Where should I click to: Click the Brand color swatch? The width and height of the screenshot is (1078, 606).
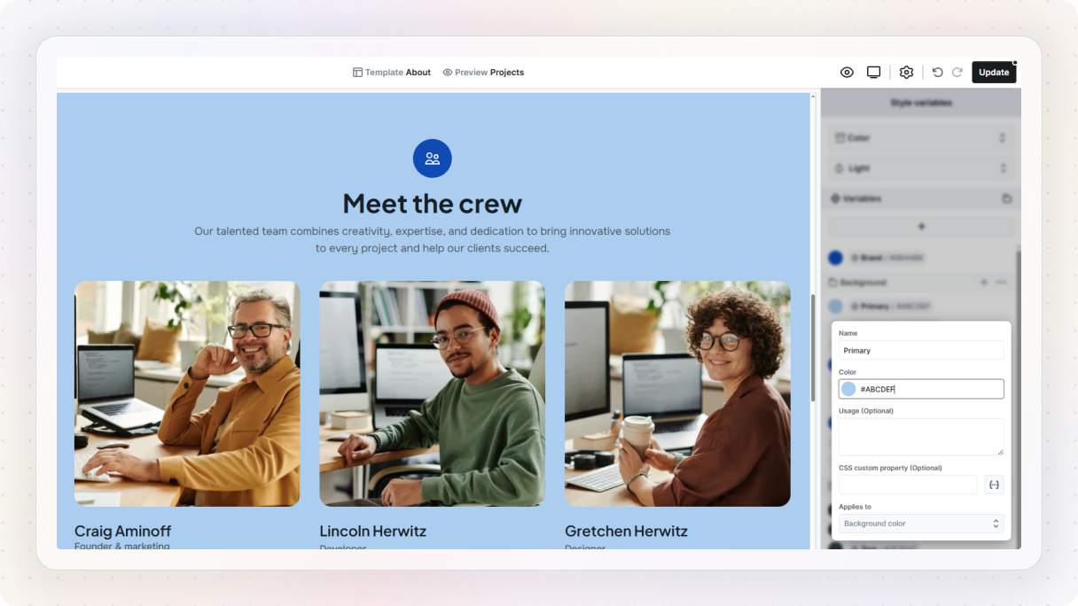point(835,258)
